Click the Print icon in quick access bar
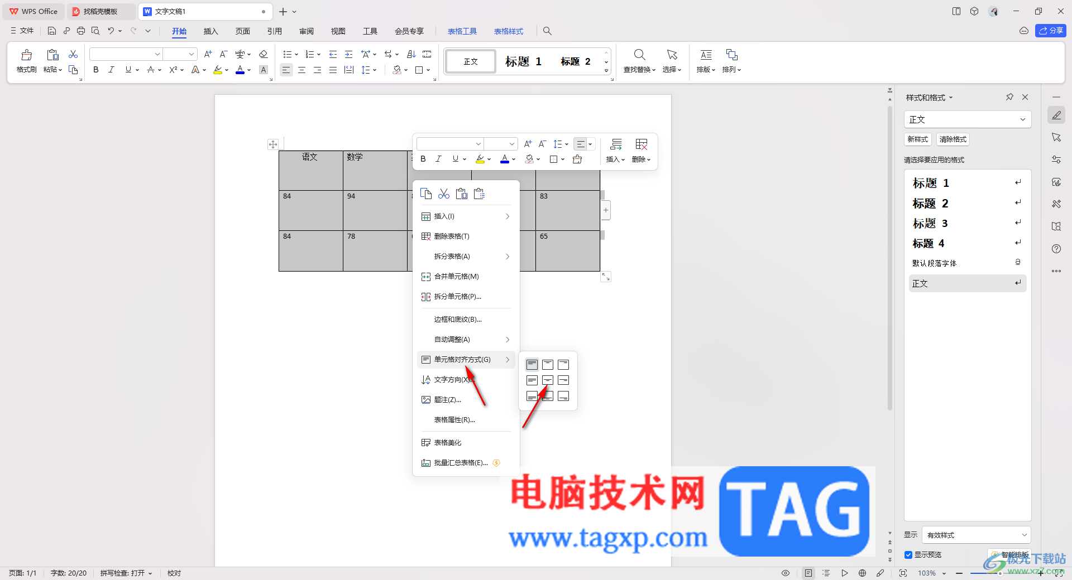 point(81,31)
